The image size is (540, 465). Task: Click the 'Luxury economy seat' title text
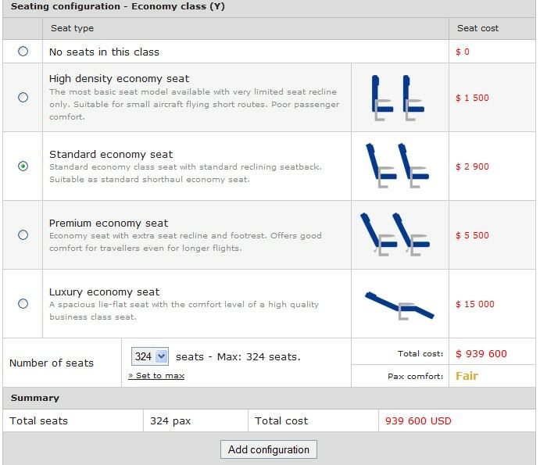[104, 292]
